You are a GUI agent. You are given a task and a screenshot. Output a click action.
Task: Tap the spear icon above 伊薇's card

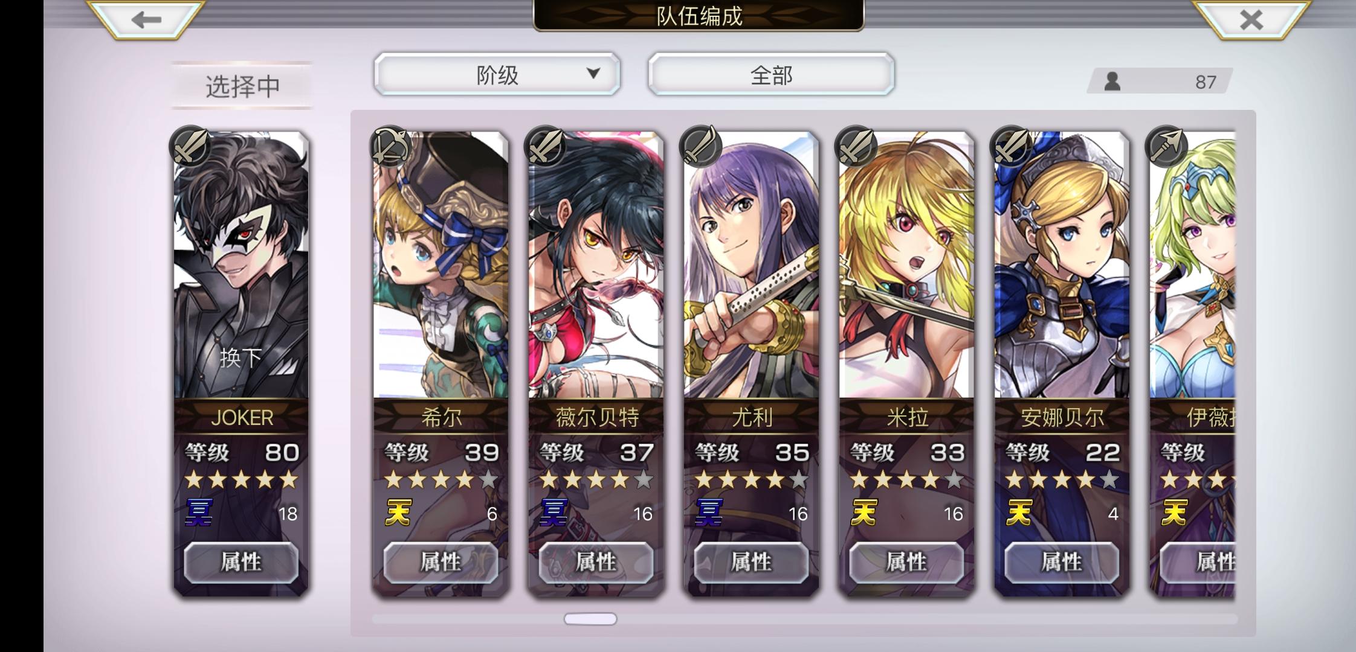(x=1166, y=146)
